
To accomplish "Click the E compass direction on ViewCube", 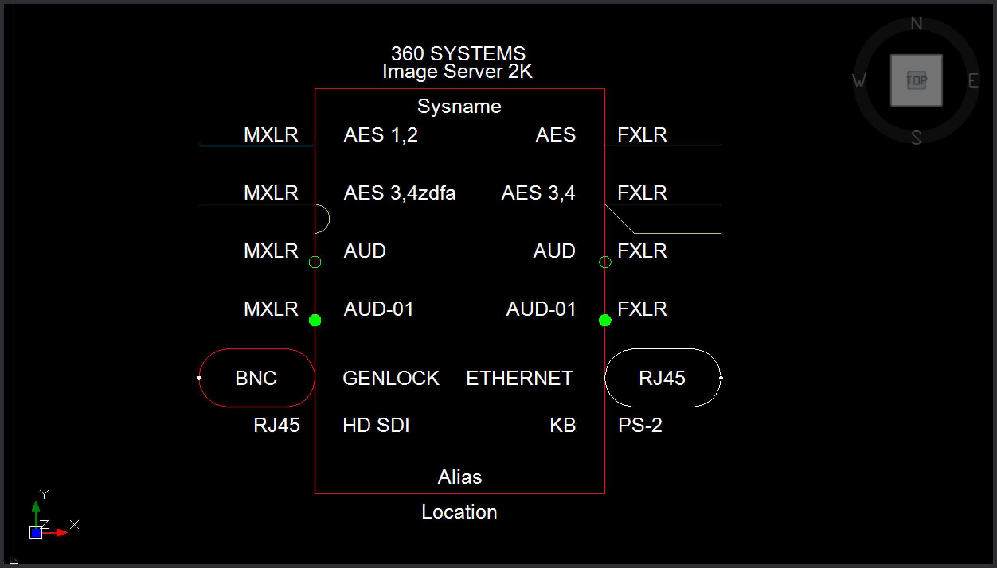I will [973, 81].
